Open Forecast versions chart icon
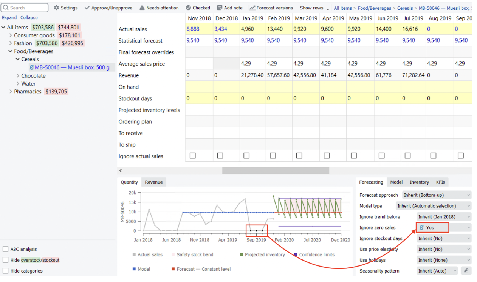The image size is (477, 282). coord(252,8)
